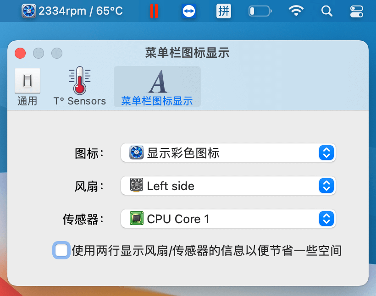The width and height of the screenshot is (376, 296).
Task: Click the CPU chip icon in sensor dropdown
Action: [137, 219]
